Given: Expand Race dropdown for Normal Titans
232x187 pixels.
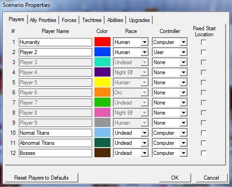Looking at the screenshot, I should pos(131,133).
